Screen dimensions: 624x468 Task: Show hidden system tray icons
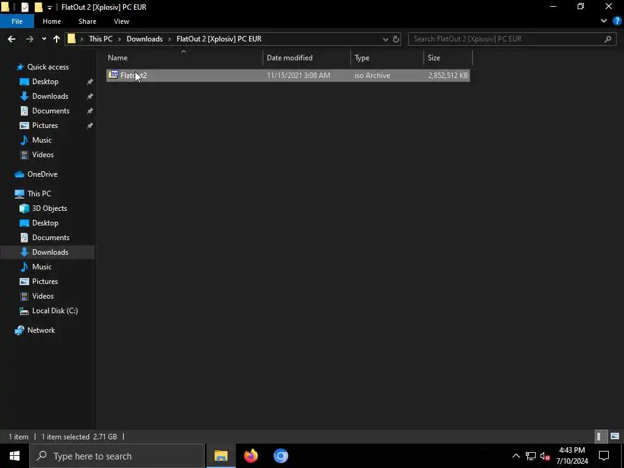(x=516, y=456)
